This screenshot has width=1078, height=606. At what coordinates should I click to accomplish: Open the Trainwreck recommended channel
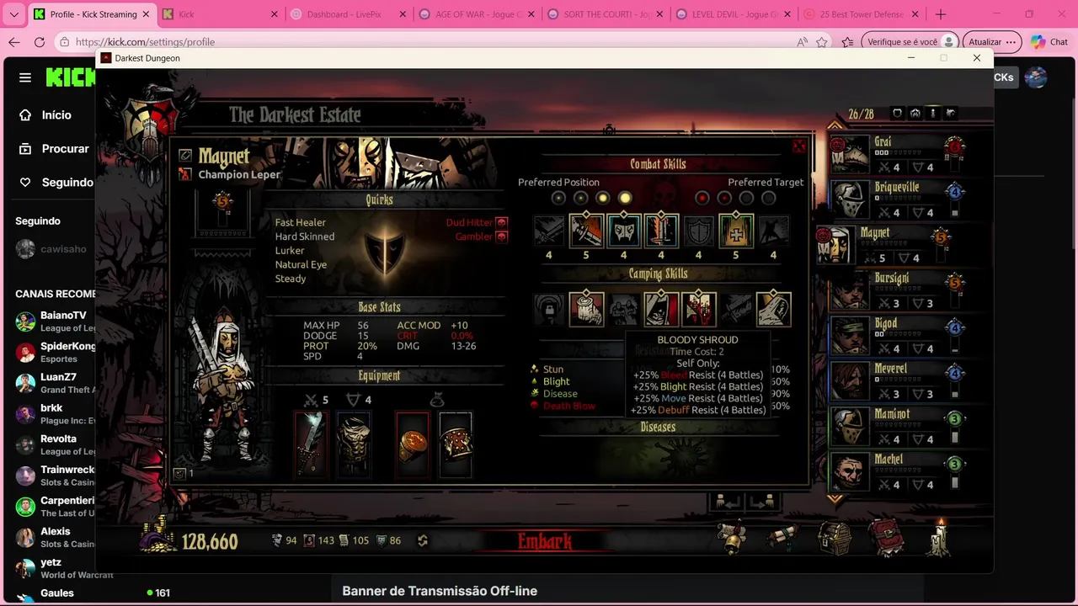click(55, 476)
